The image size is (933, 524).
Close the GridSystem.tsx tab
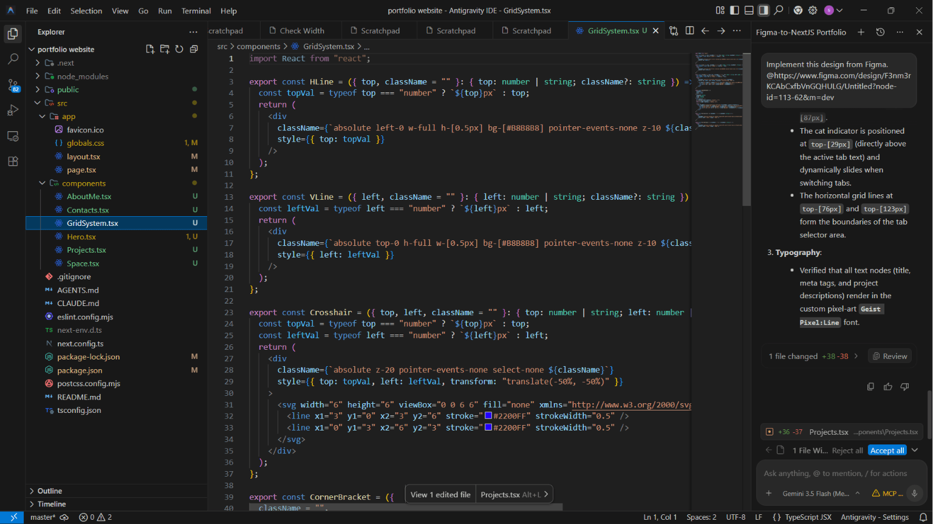click(x=655, y=30)
